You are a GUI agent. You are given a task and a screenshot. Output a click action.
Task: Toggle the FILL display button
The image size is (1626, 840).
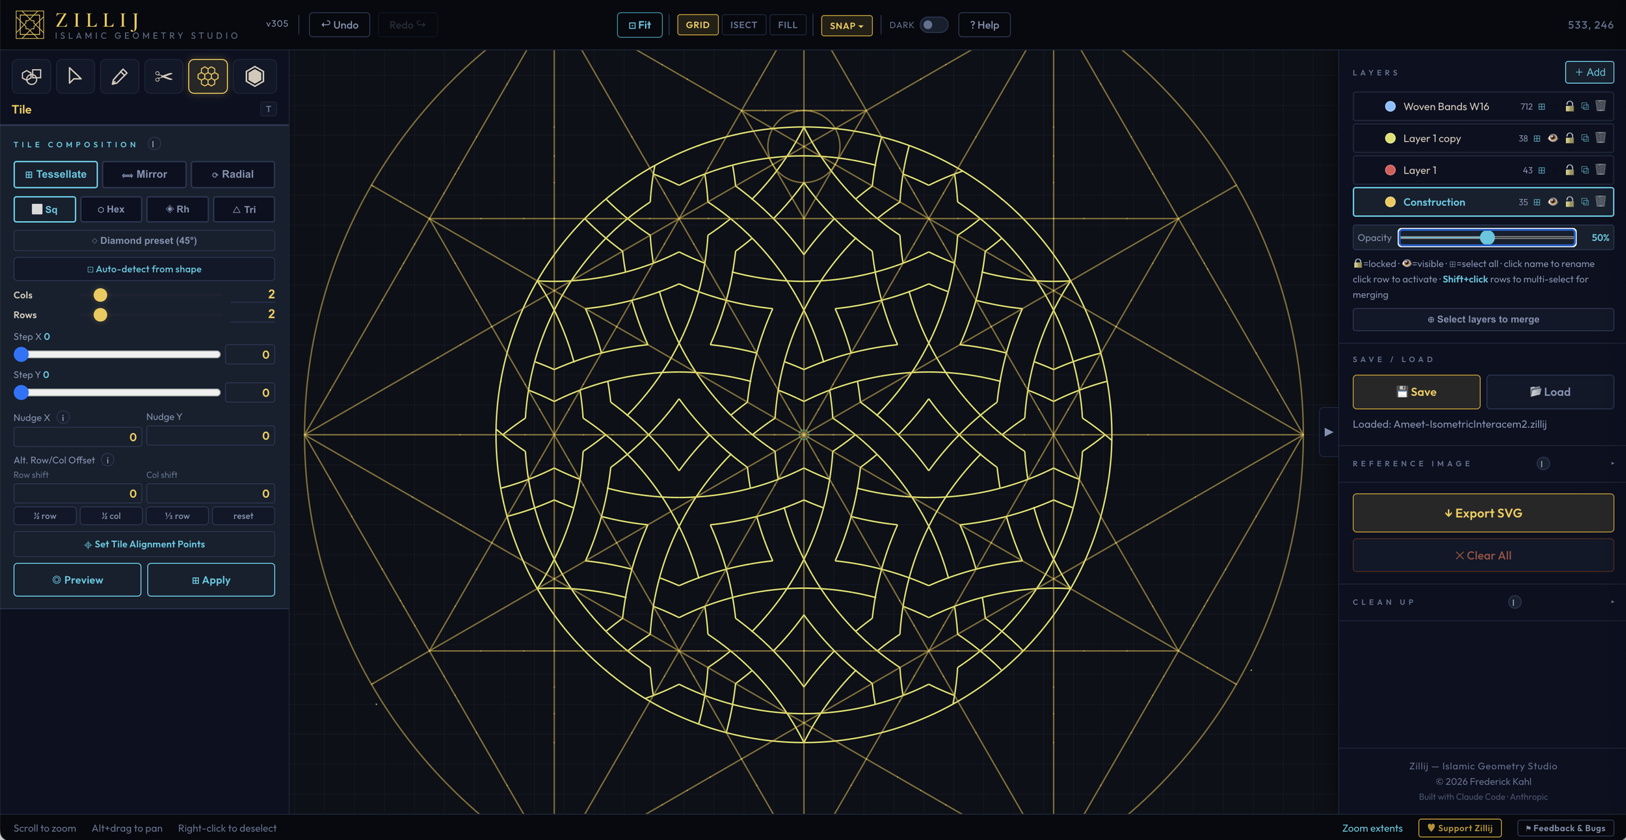pyautogui.click(x=787, y=25)
